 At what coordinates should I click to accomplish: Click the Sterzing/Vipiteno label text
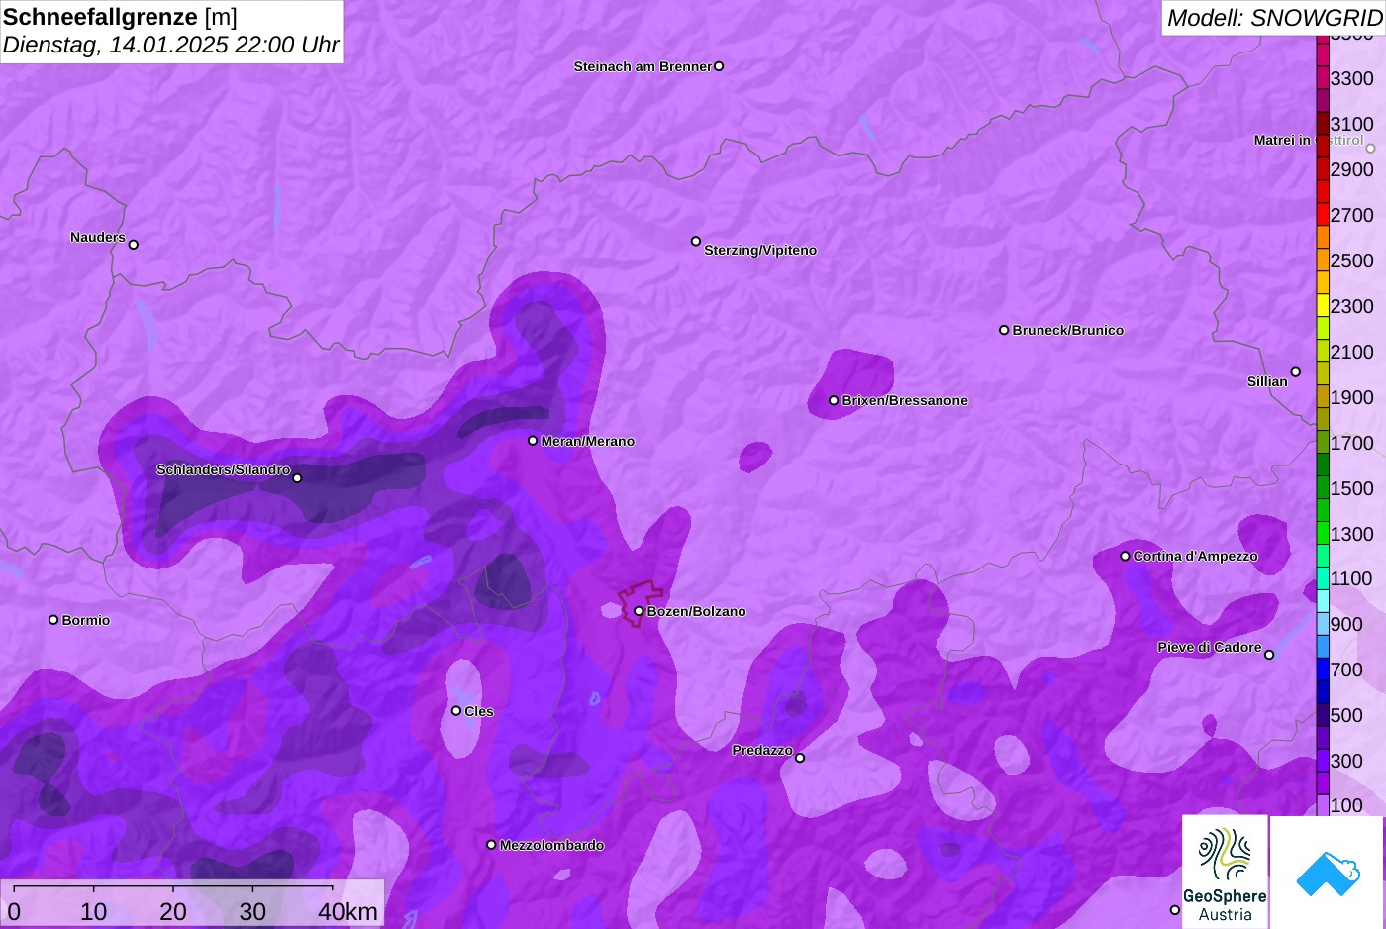click(760, 250)
